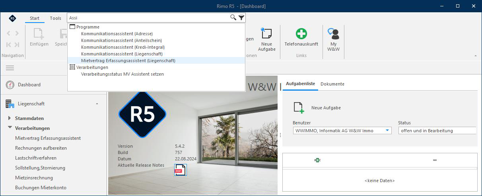Click Neue Aufgabe text link in panel
This screenshot has width=482, height=196.
(326, 108)
